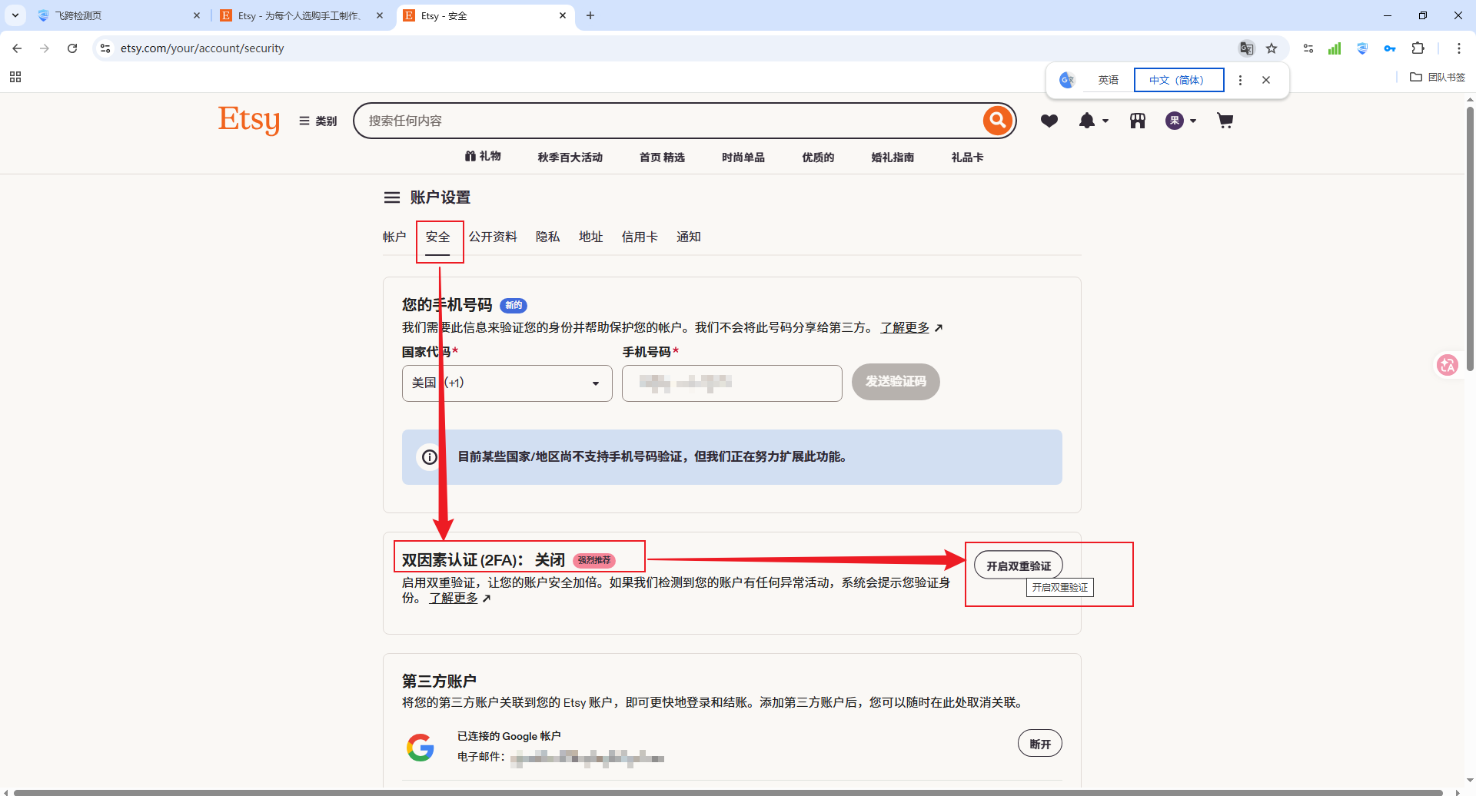Open 秋季百大活动 navigation link
This screenshot has width=1476, height=796.
coord(570,157)
